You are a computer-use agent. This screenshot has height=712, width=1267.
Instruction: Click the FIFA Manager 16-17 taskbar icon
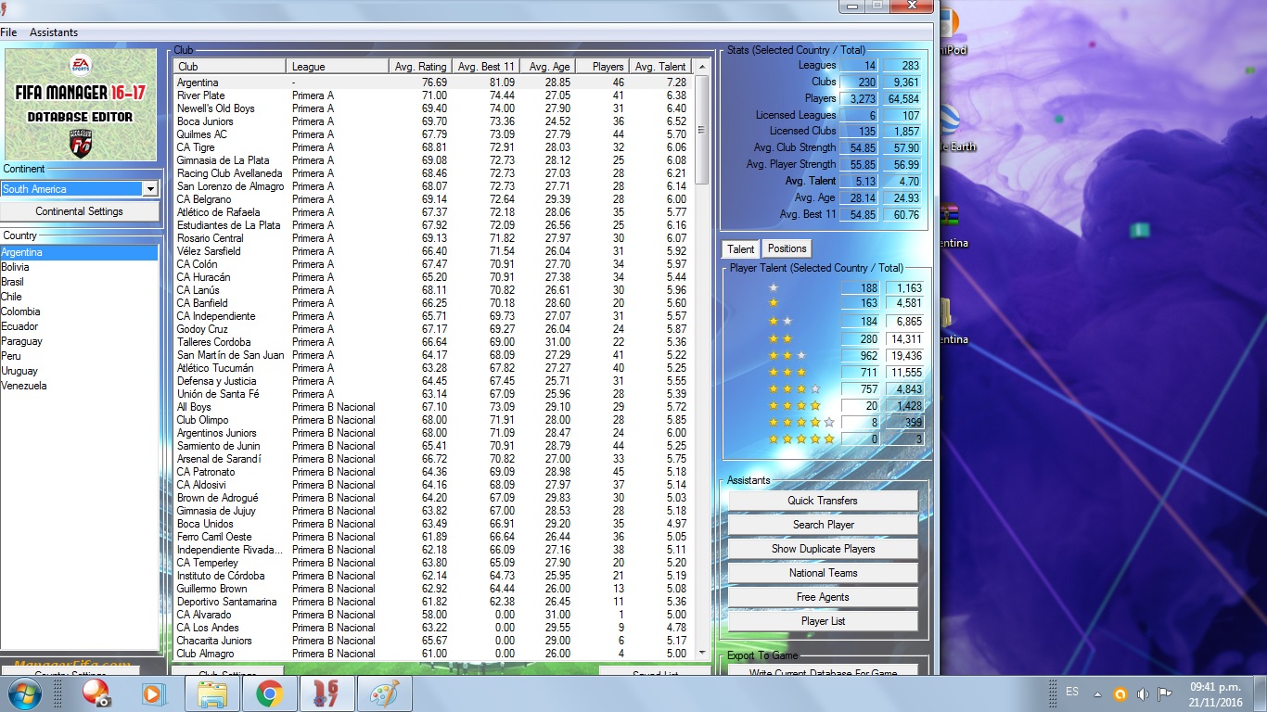[x=326, y=693]
